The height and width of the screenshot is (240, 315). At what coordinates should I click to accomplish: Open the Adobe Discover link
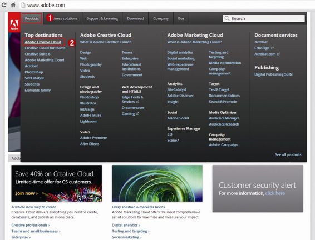180,96
